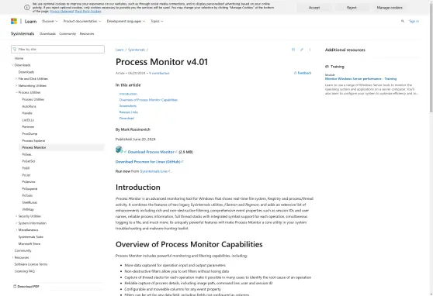433x296 pixels.
Task: Click the Manage cookies button
Action: click(x=390, y=8)
